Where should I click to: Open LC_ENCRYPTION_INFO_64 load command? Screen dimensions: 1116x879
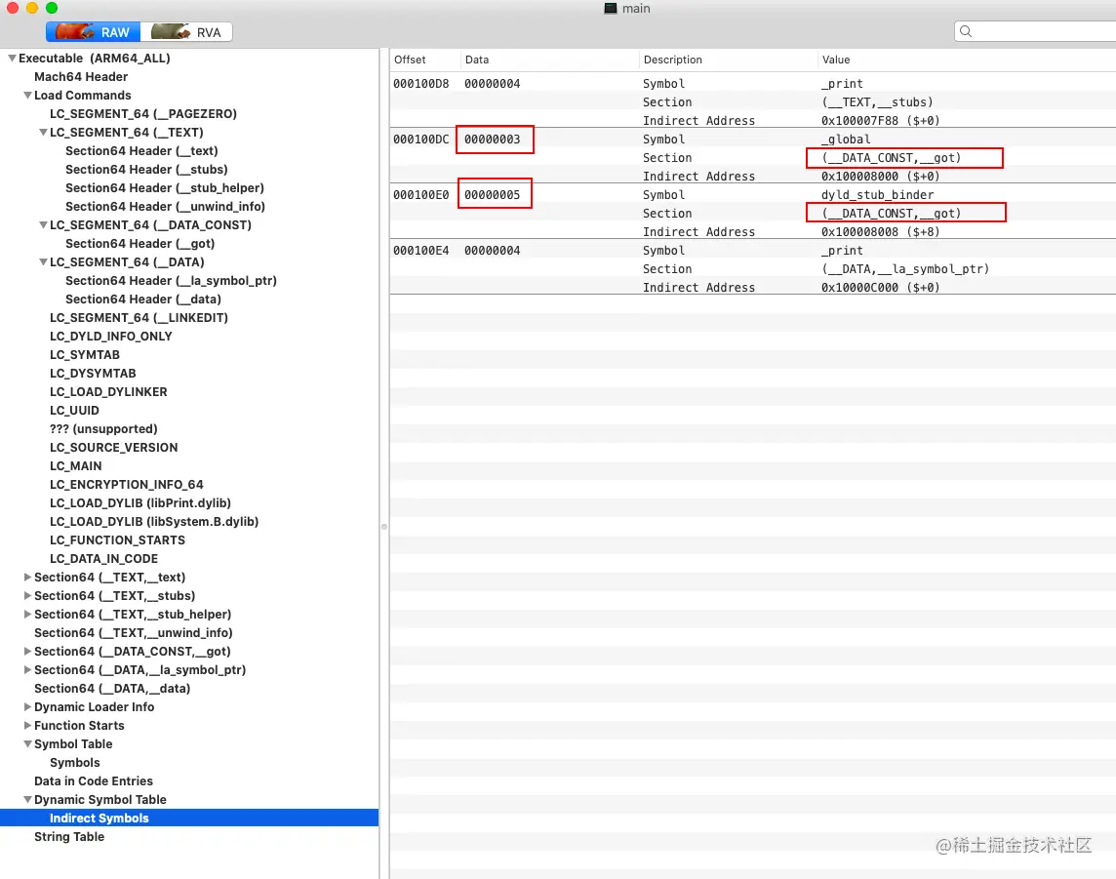click(x=127, y=484)
